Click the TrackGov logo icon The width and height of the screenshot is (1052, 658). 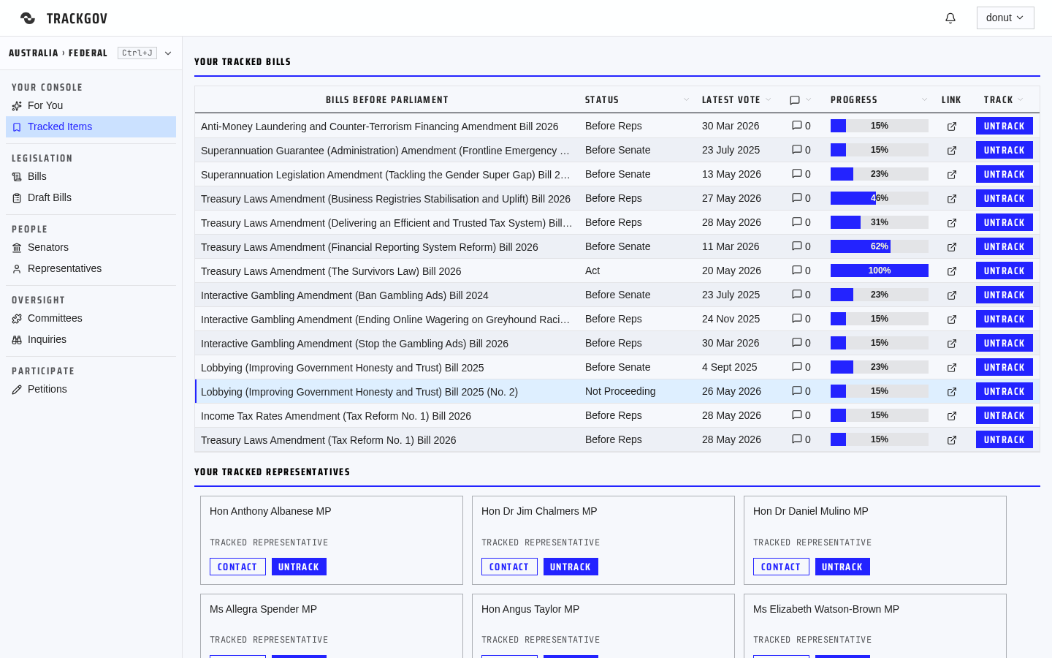(x=28, y=18)
